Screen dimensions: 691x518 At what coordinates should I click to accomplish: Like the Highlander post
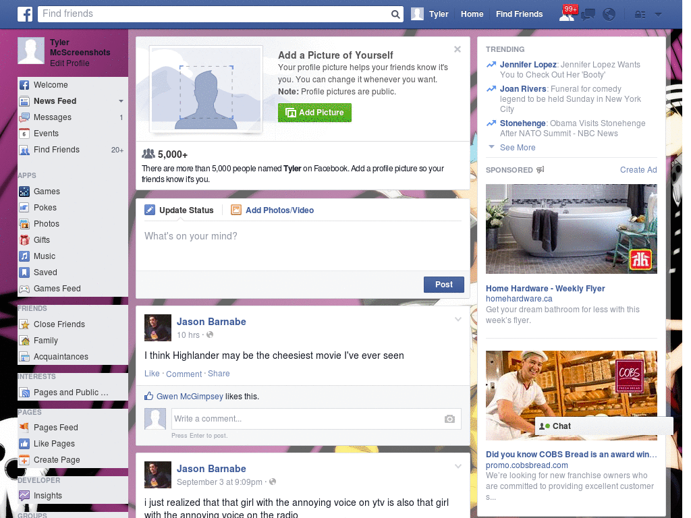[152, 374]
